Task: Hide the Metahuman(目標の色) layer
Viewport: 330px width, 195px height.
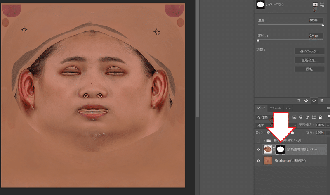Action: [259, 161]
